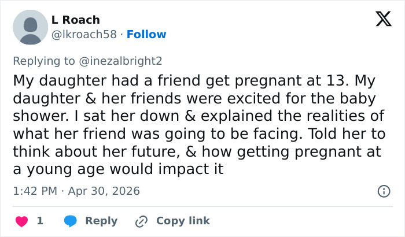
Task: Click the blue reply speech bubble icon
Action: tap(71, 221)
